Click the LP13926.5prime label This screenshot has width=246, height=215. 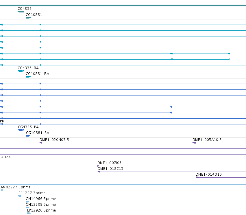pyautogui.click(x=41, y=210)
